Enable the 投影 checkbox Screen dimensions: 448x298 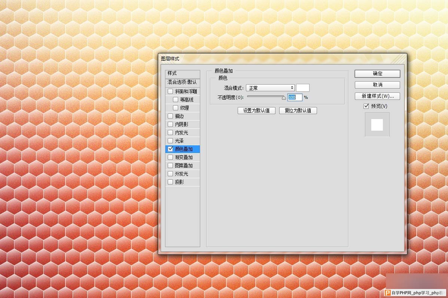pos(170,182)
